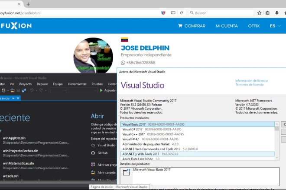286x190 pixels.
Task: Click the shield extension icon in address bar
Action: pyautogui.click(x=163, y=13)
